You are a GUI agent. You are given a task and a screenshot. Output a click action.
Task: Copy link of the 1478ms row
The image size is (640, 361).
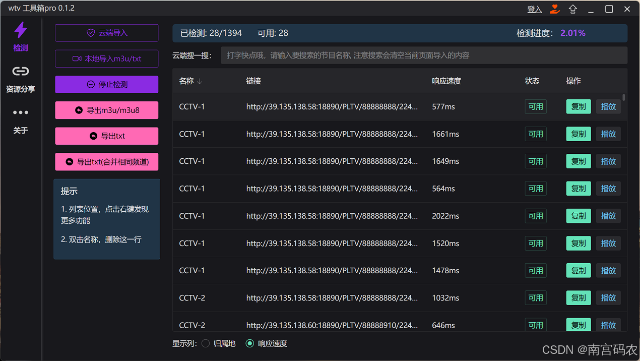[x=579, y=270]
